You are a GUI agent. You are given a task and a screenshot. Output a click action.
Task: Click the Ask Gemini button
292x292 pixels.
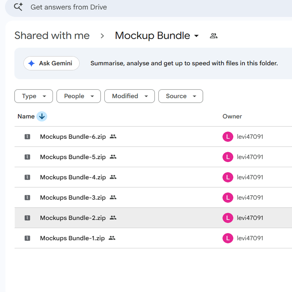(x=51, y=63)
